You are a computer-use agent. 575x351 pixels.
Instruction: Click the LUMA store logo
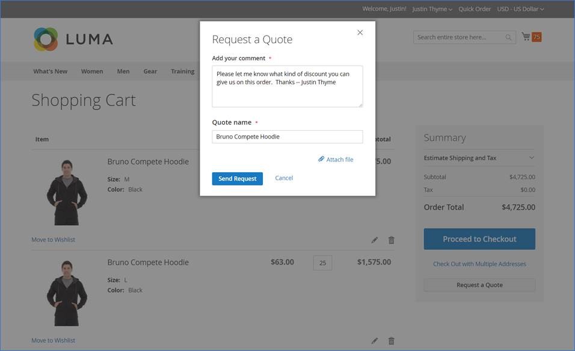tap(73, 39)
